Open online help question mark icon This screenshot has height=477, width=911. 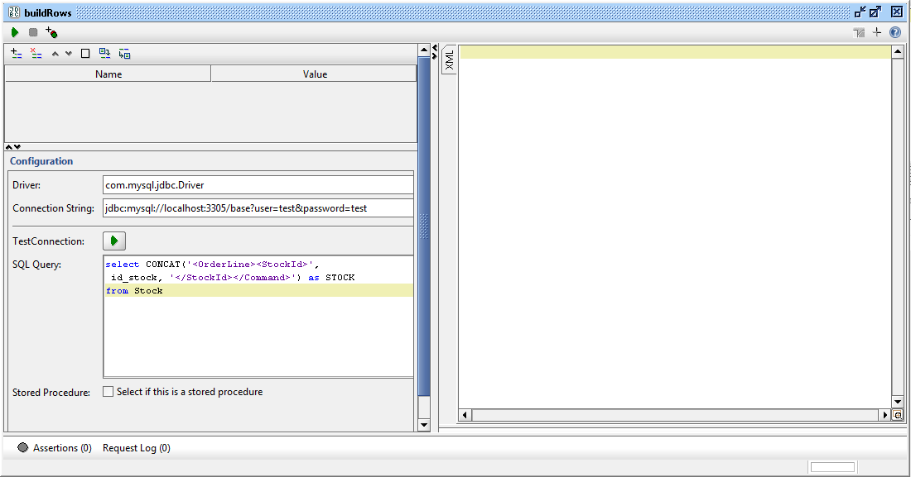click(894, 32)
